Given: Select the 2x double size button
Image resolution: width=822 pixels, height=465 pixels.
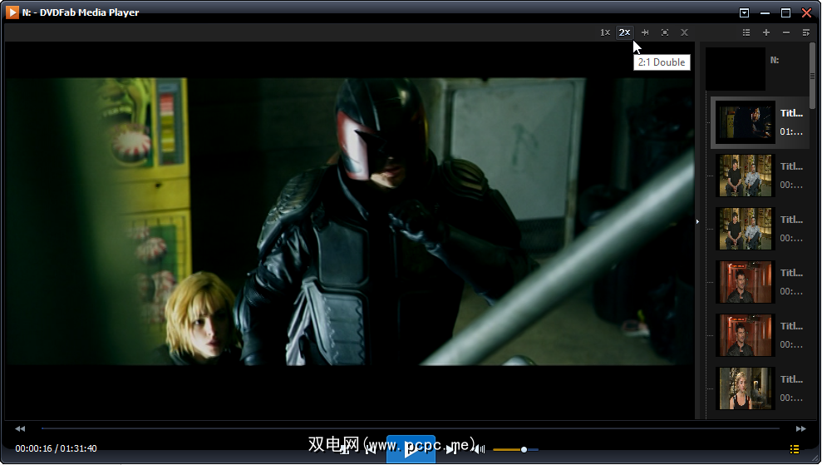Looking at the screenshot, I should click(x=624, y=32).
